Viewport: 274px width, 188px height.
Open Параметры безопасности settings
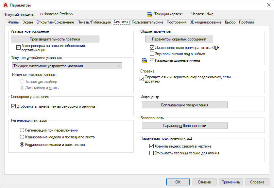(184, 126)
